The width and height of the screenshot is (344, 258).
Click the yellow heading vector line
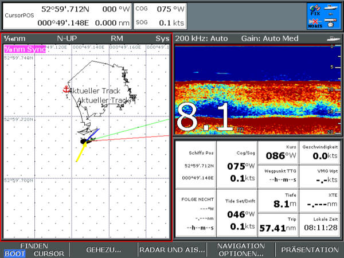tap(81, 152)
